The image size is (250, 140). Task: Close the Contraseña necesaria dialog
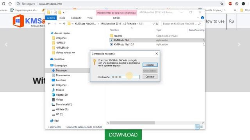coord(157,54)
